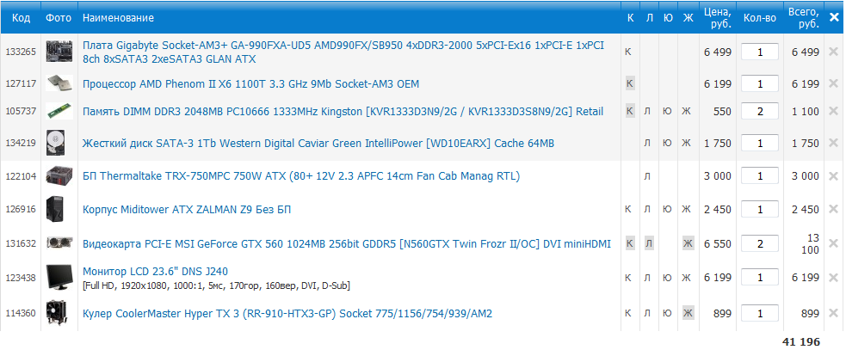
Task: Click the Ж mark on CoolerMaster cooler row
Action: 687,313
